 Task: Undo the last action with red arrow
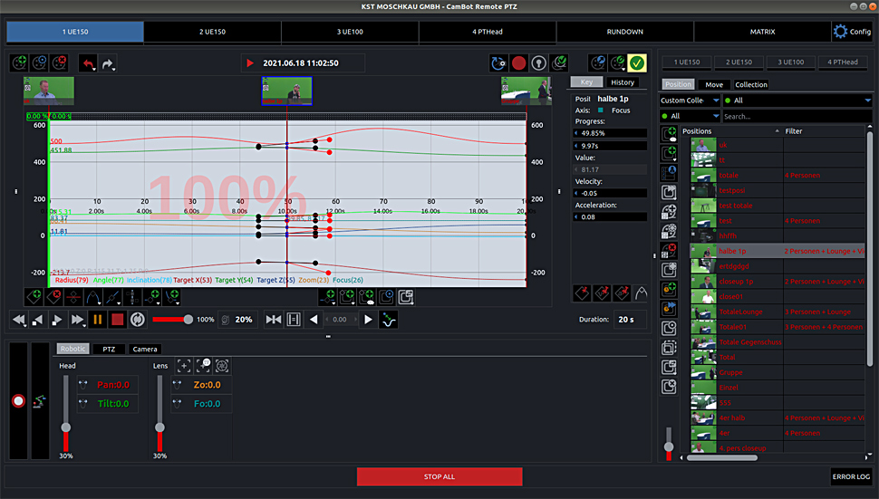[88, 63]
